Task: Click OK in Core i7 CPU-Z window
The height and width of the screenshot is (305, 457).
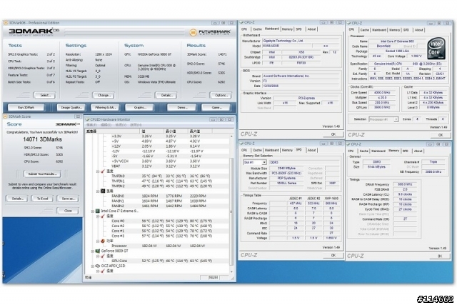Action: [x=440, y=135]
